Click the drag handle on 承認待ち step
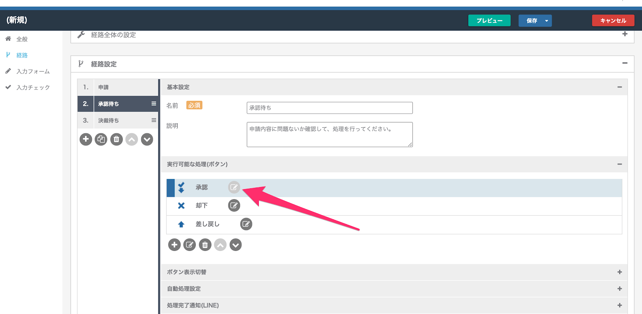Viewport: 642px width, 314px height. (x=154, y=104)
